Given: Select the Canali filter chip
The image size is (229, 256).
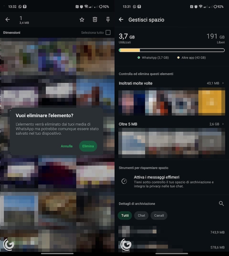Looking at the screenshot, I should click(x=159, y=215).
